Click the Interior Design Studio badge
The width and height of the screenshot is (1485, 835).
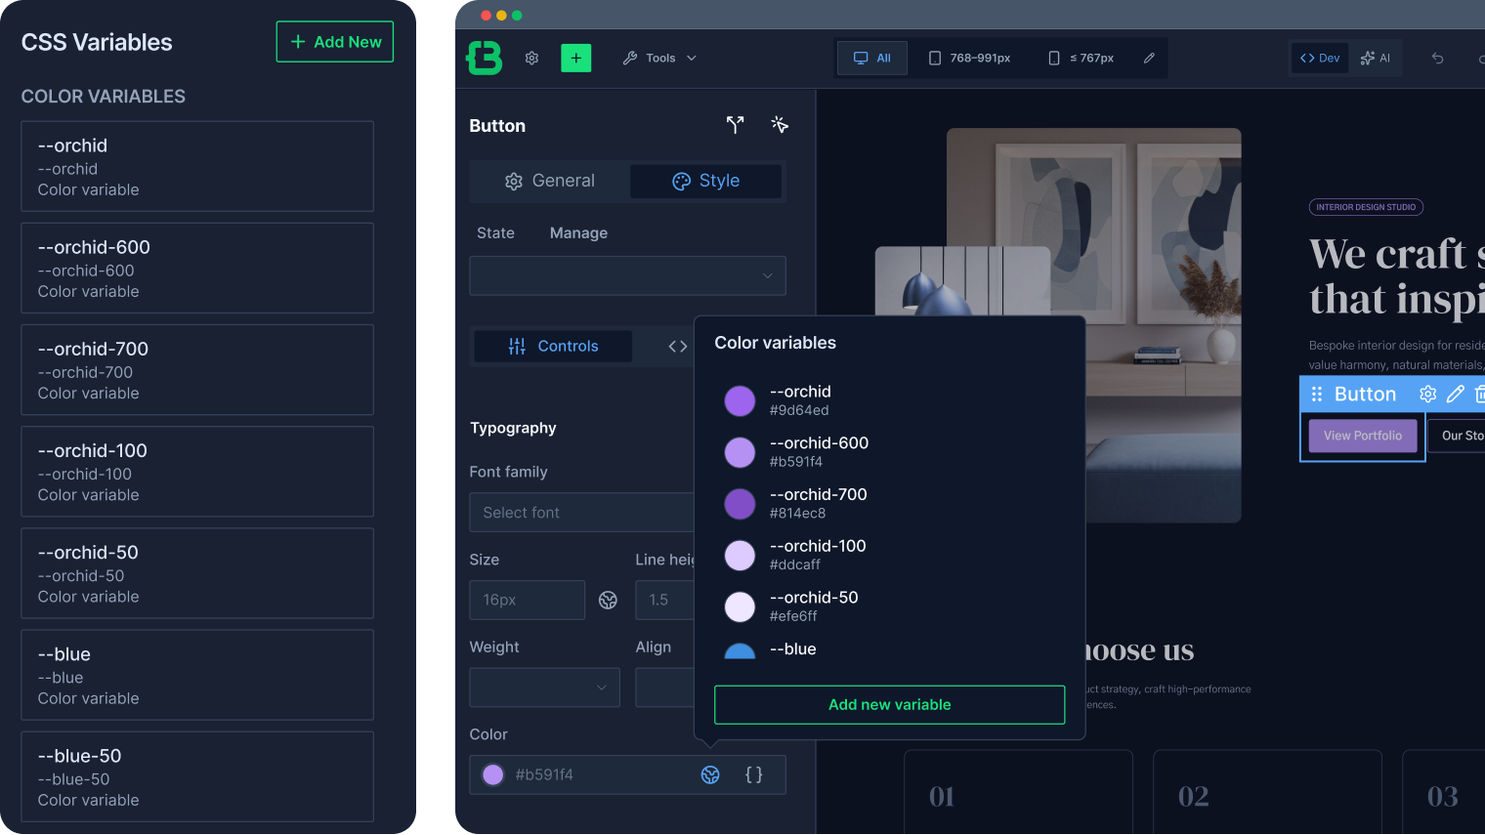pyautogui.click(x=1366, y=207)
